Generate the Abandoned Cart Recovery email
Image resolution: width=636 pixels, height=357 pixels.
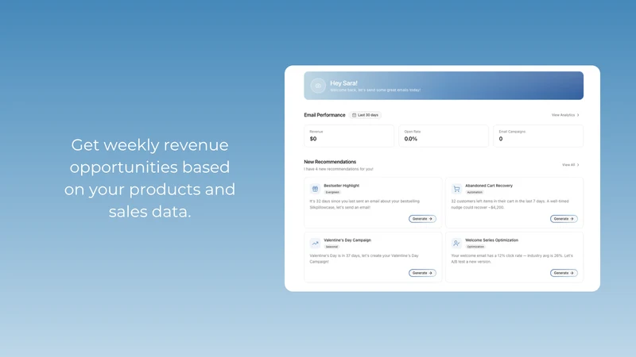pos(564,219)
